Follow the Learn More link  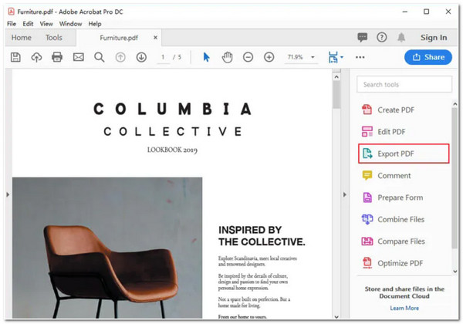pyautogui.click(x=404, y=308)
